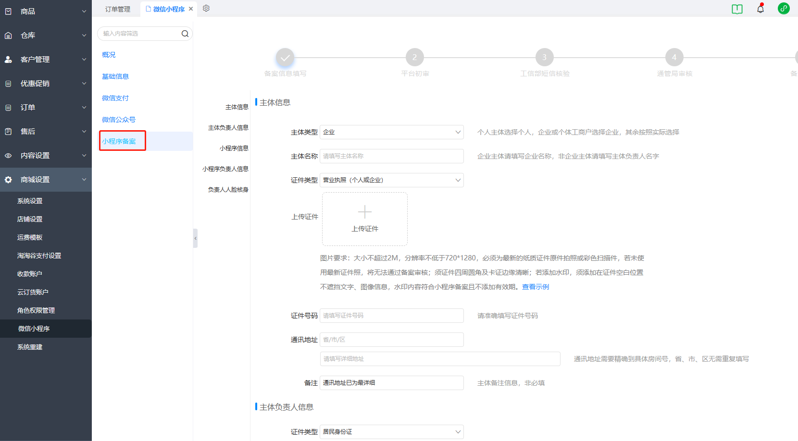Open 运费模板 submenu item

30,237
